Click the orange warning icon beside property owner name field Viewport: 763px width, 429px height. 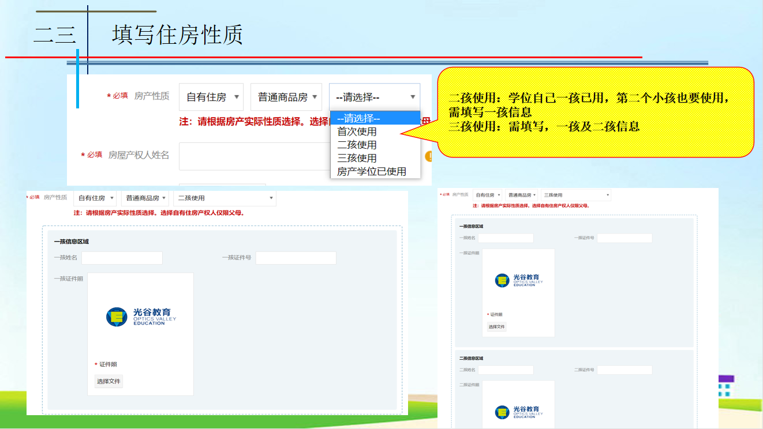pos(429,156)
